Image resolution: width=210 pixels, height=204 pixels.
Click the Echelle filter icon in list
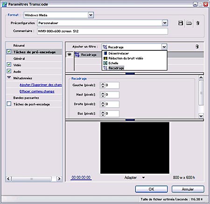pos(105,63)
